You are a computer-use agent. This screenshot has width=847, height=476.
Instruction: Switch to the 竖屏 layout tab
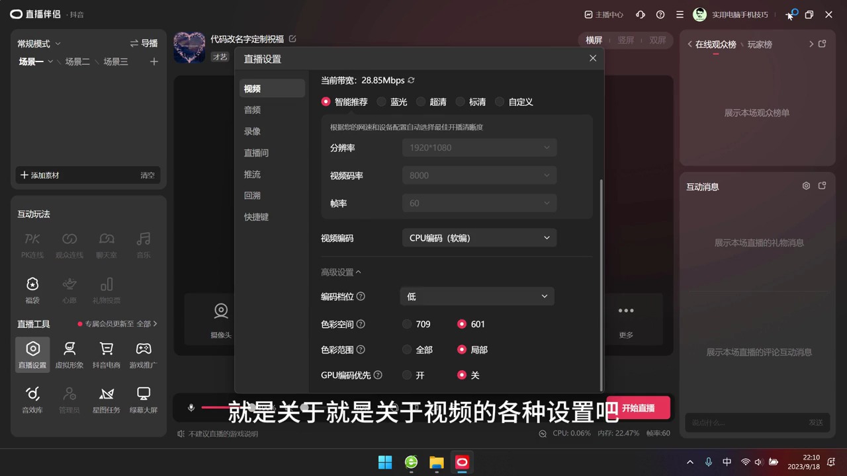626,40
